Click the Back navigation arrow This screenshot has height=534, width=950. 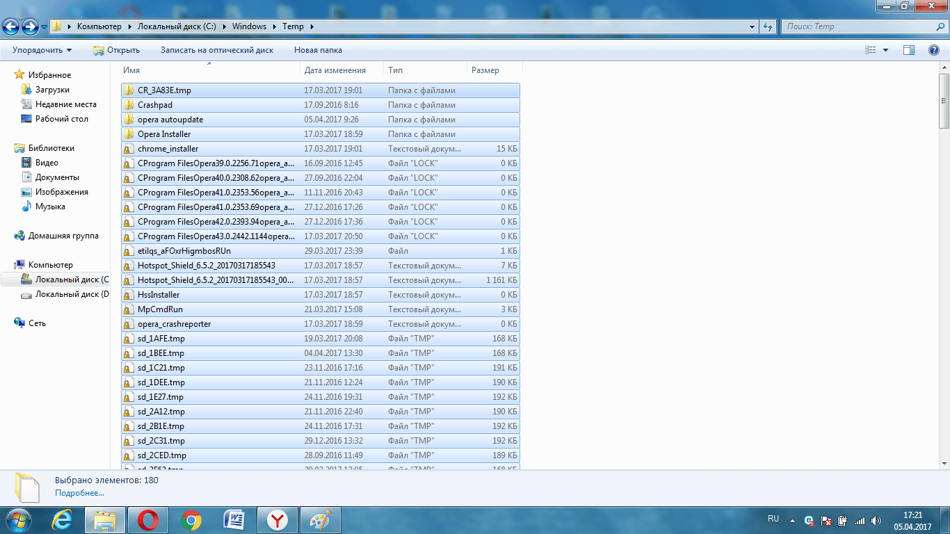pyautogui.click(x=11, y=27)
